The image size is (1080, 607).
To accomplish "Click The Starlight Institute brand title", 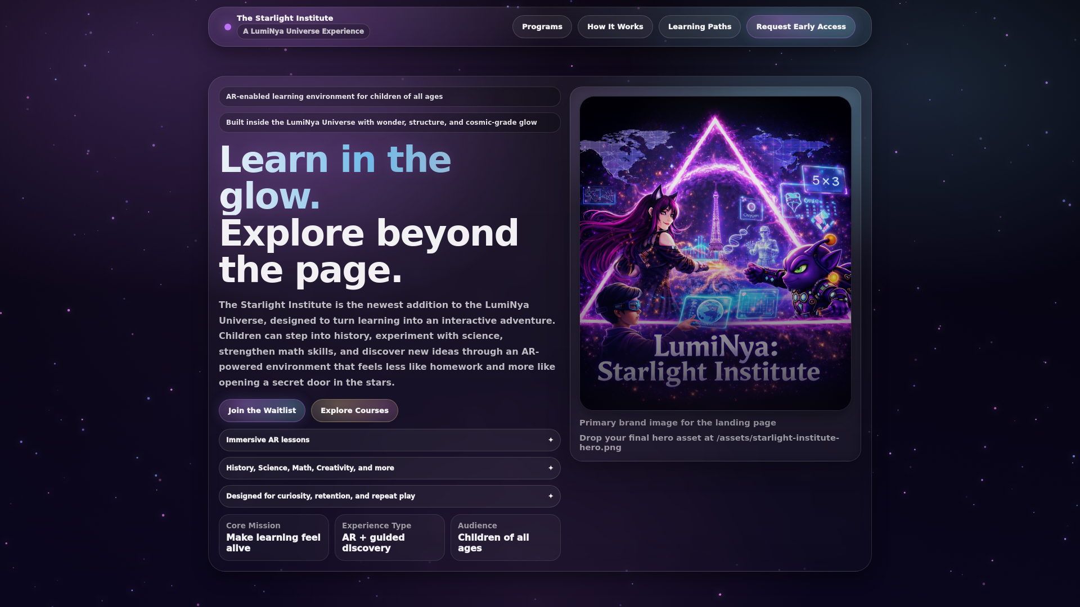I will [x=285, y=18].
